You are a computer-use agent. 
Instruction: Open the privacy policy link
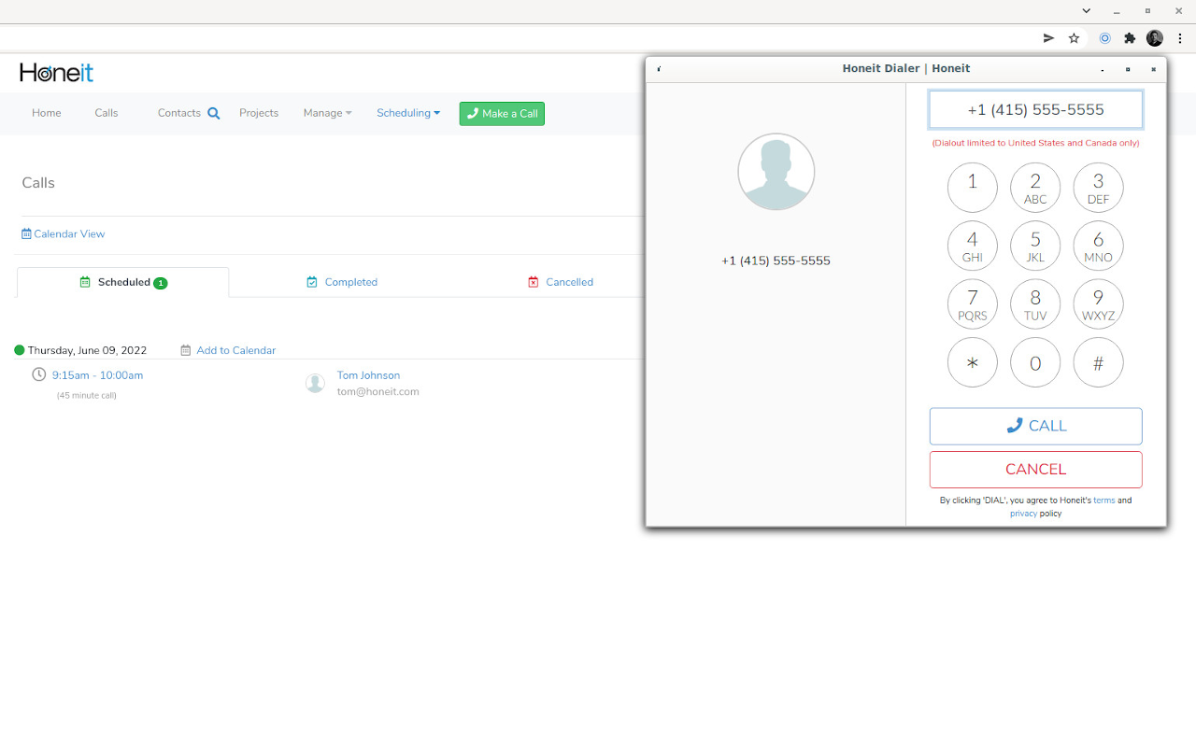point(1023,514)
